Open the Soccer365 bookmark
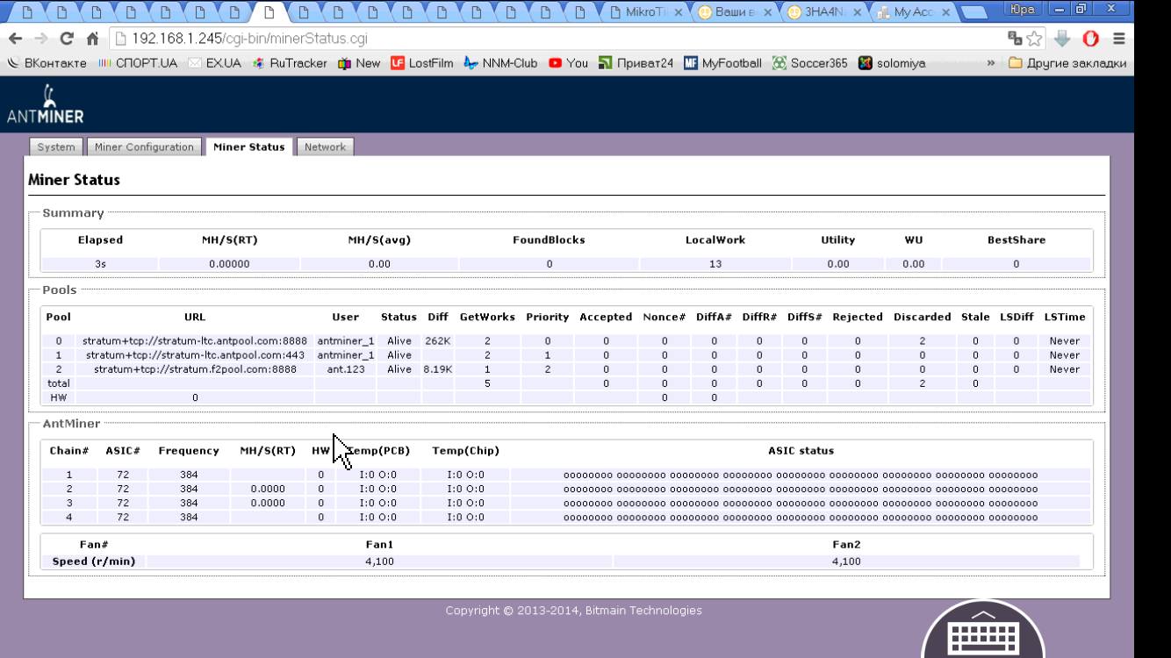Viewport: 1171px width, 658px height. point(810,63)
